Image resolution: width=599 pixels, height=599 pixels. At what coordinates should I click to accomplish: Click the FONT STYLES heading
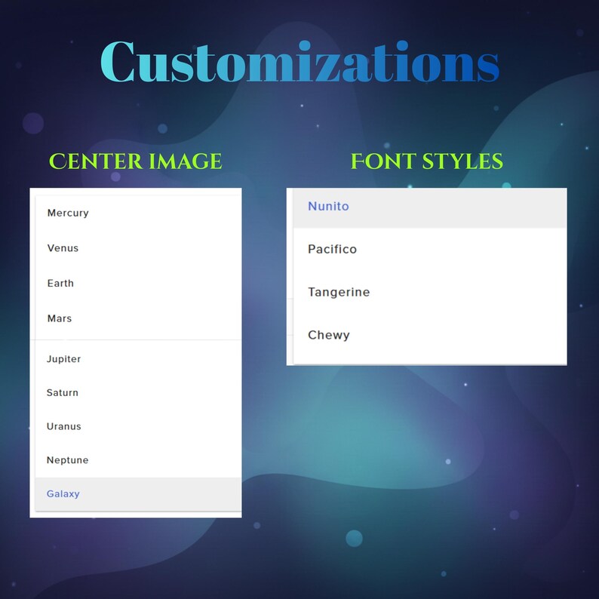point(427,161)
